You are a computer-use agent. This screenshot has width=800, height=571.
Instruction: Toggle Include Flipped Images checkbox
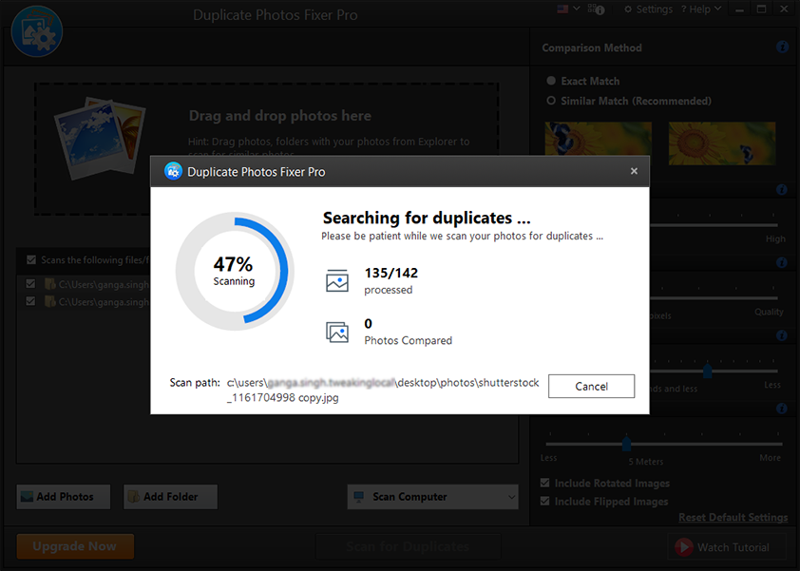pyautogui.click(x=545, y=501)
